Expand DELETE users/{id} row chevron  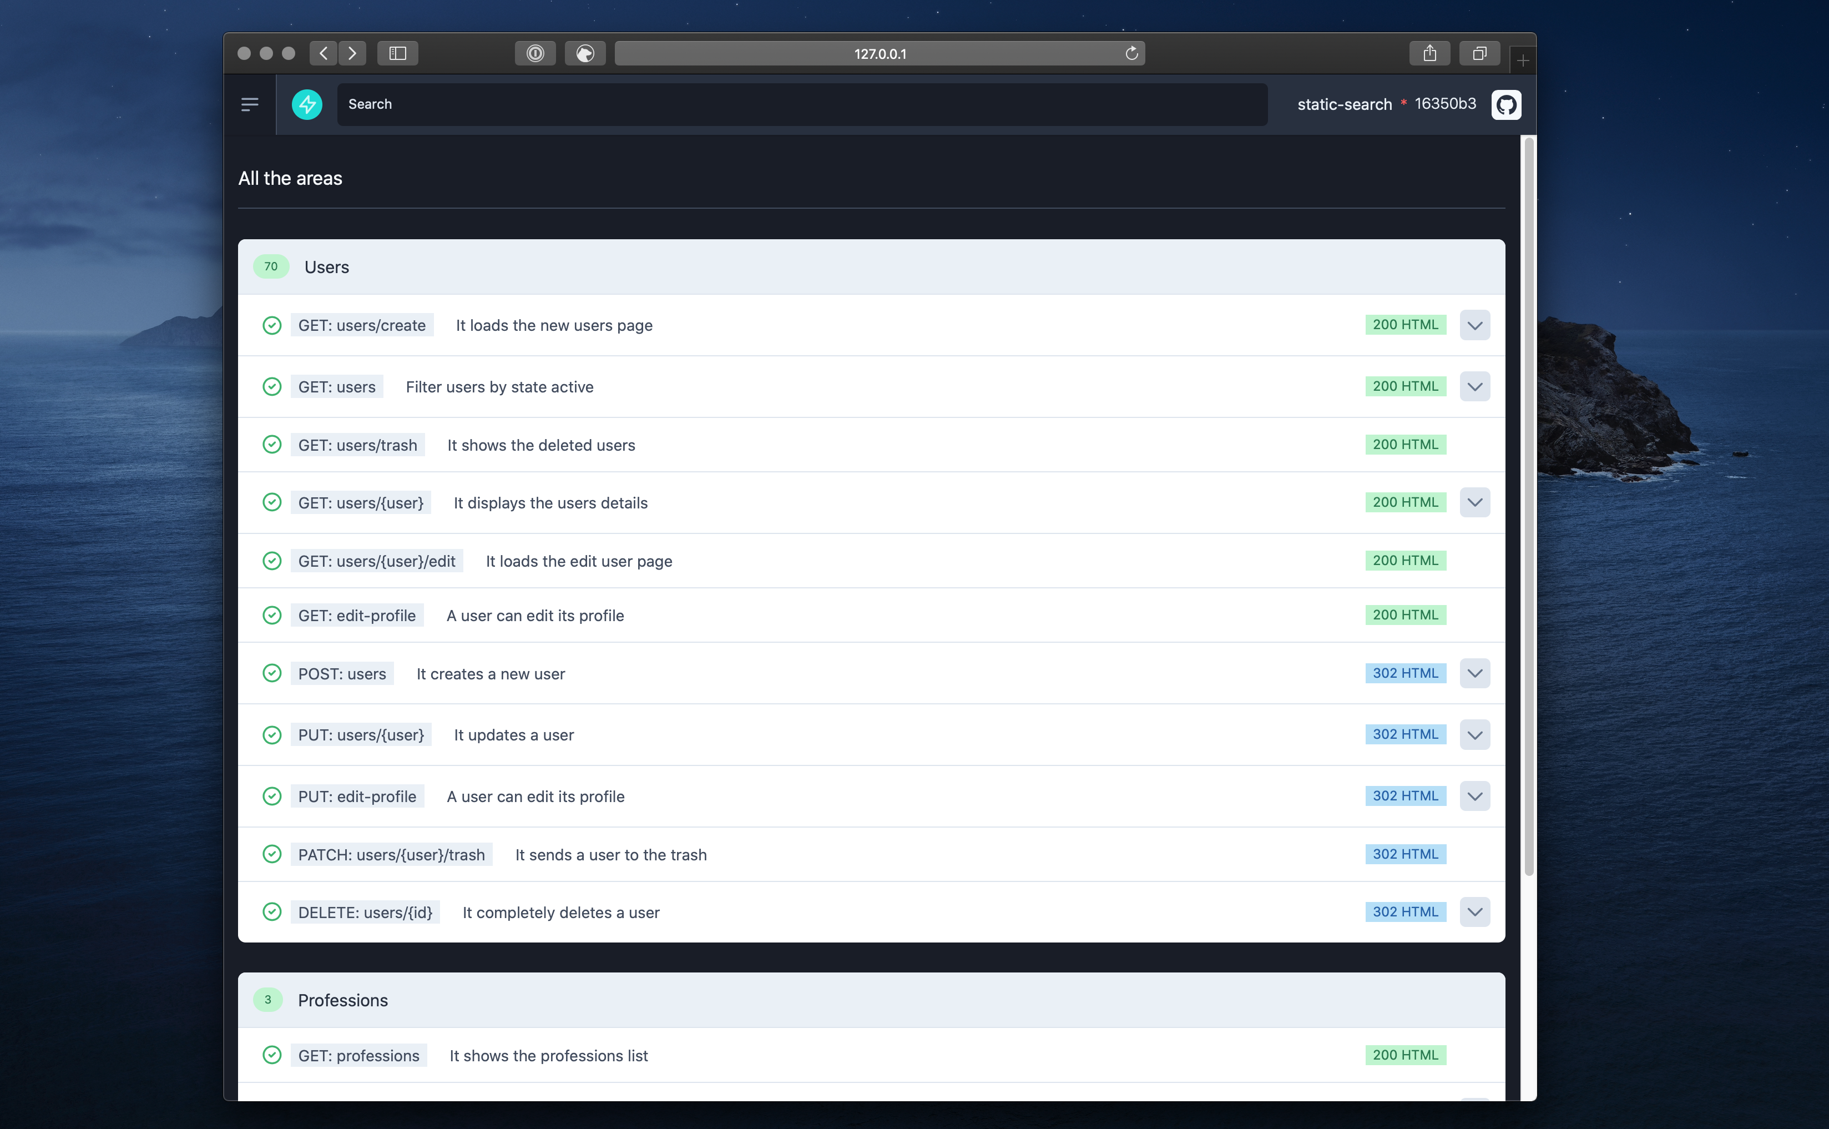coord(1474,912)
